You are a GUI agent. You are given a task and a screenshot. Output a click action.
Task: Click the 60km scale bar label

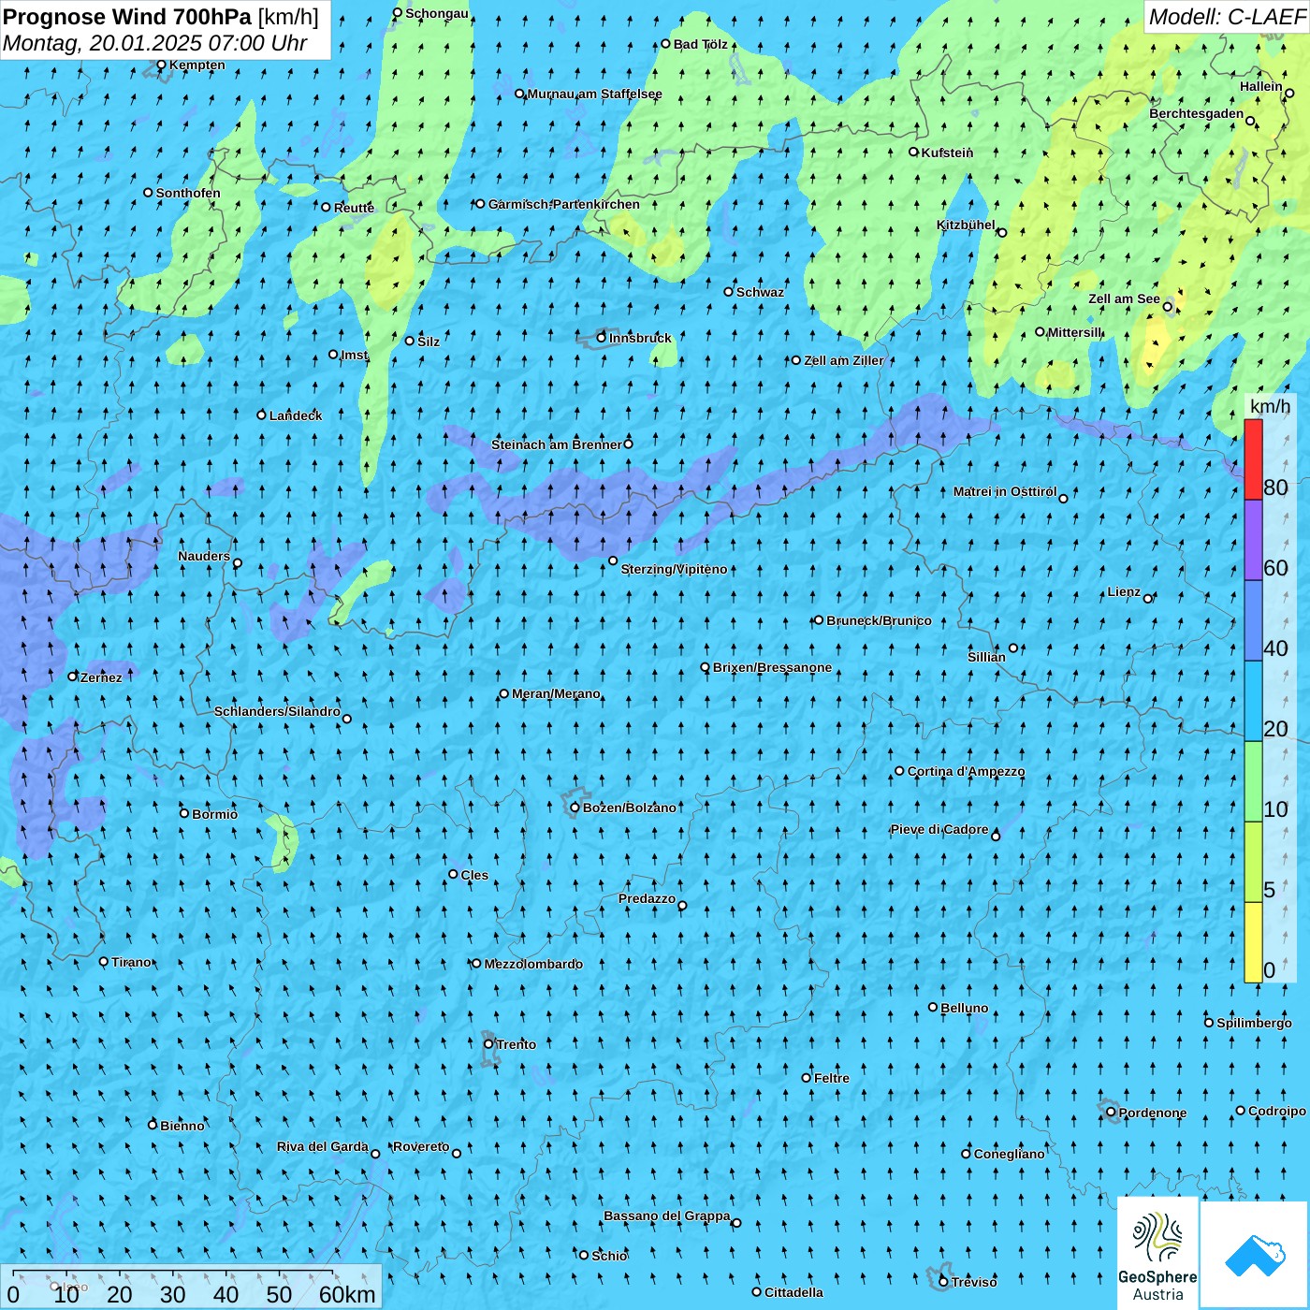click(347, 1294)
